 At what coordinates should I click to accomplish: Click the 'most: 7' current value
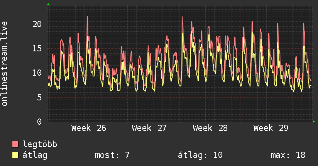click(112, 155)
